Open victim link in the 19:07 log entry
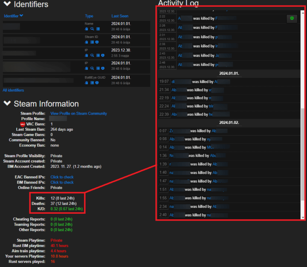The height and width of the screenshot is (267, 307). tap(181, 82)
